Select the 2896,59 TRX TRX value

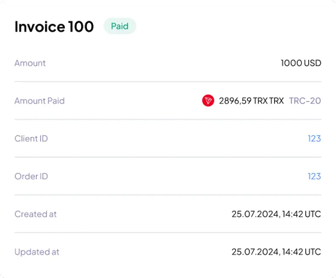[251, 101]
